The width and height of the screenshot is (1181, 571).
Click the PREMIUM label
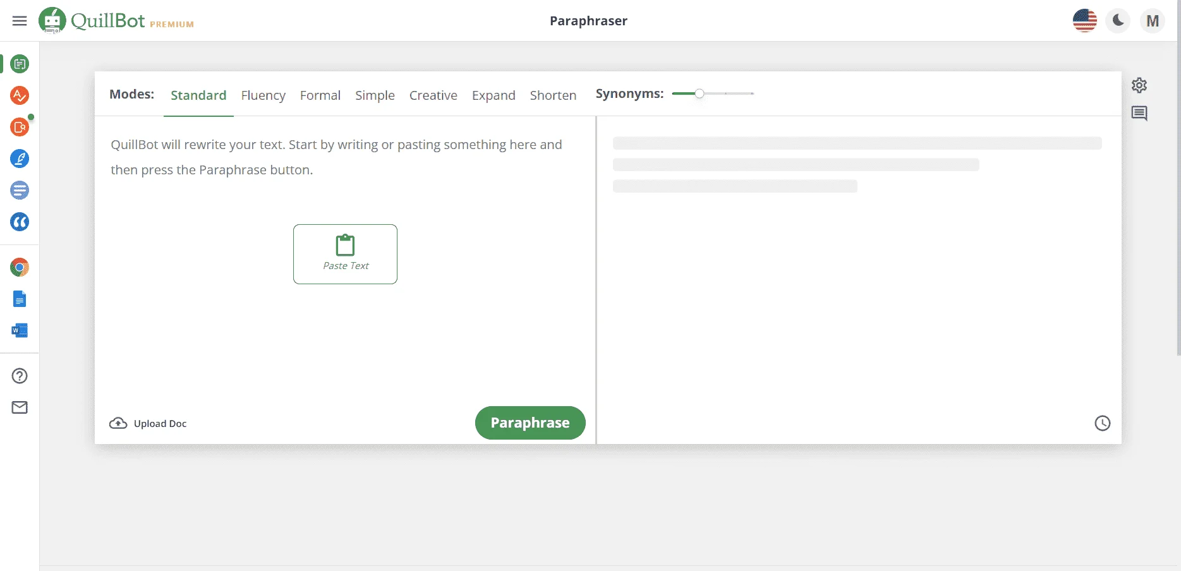pyautogui.click(x=172, y=25)
